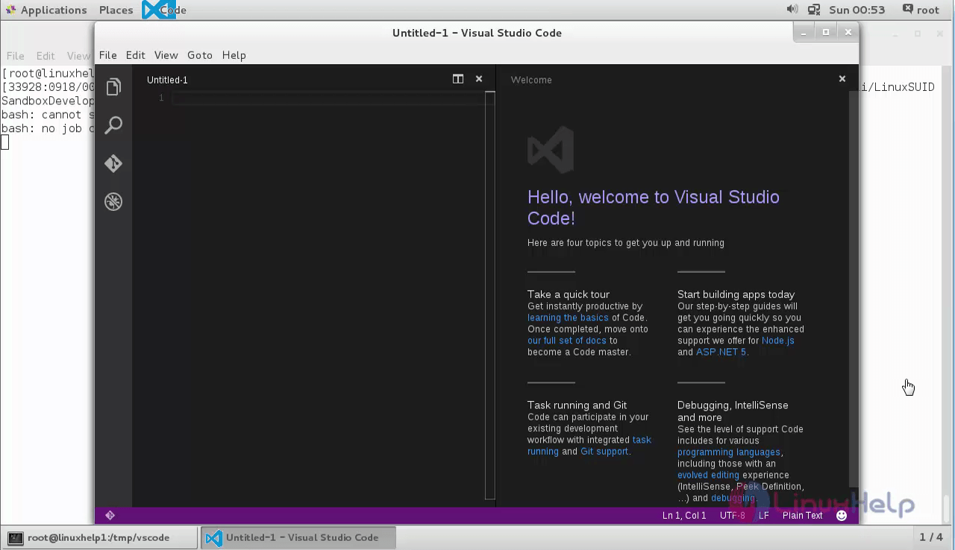Change the LF line ending setting
The width and height of the screenshot is (955, 550).
pyautogui.click(x=764, y=515)
